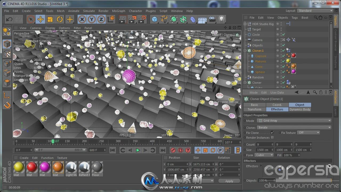Collapse the lower Cloner tree node

point(245,83)
